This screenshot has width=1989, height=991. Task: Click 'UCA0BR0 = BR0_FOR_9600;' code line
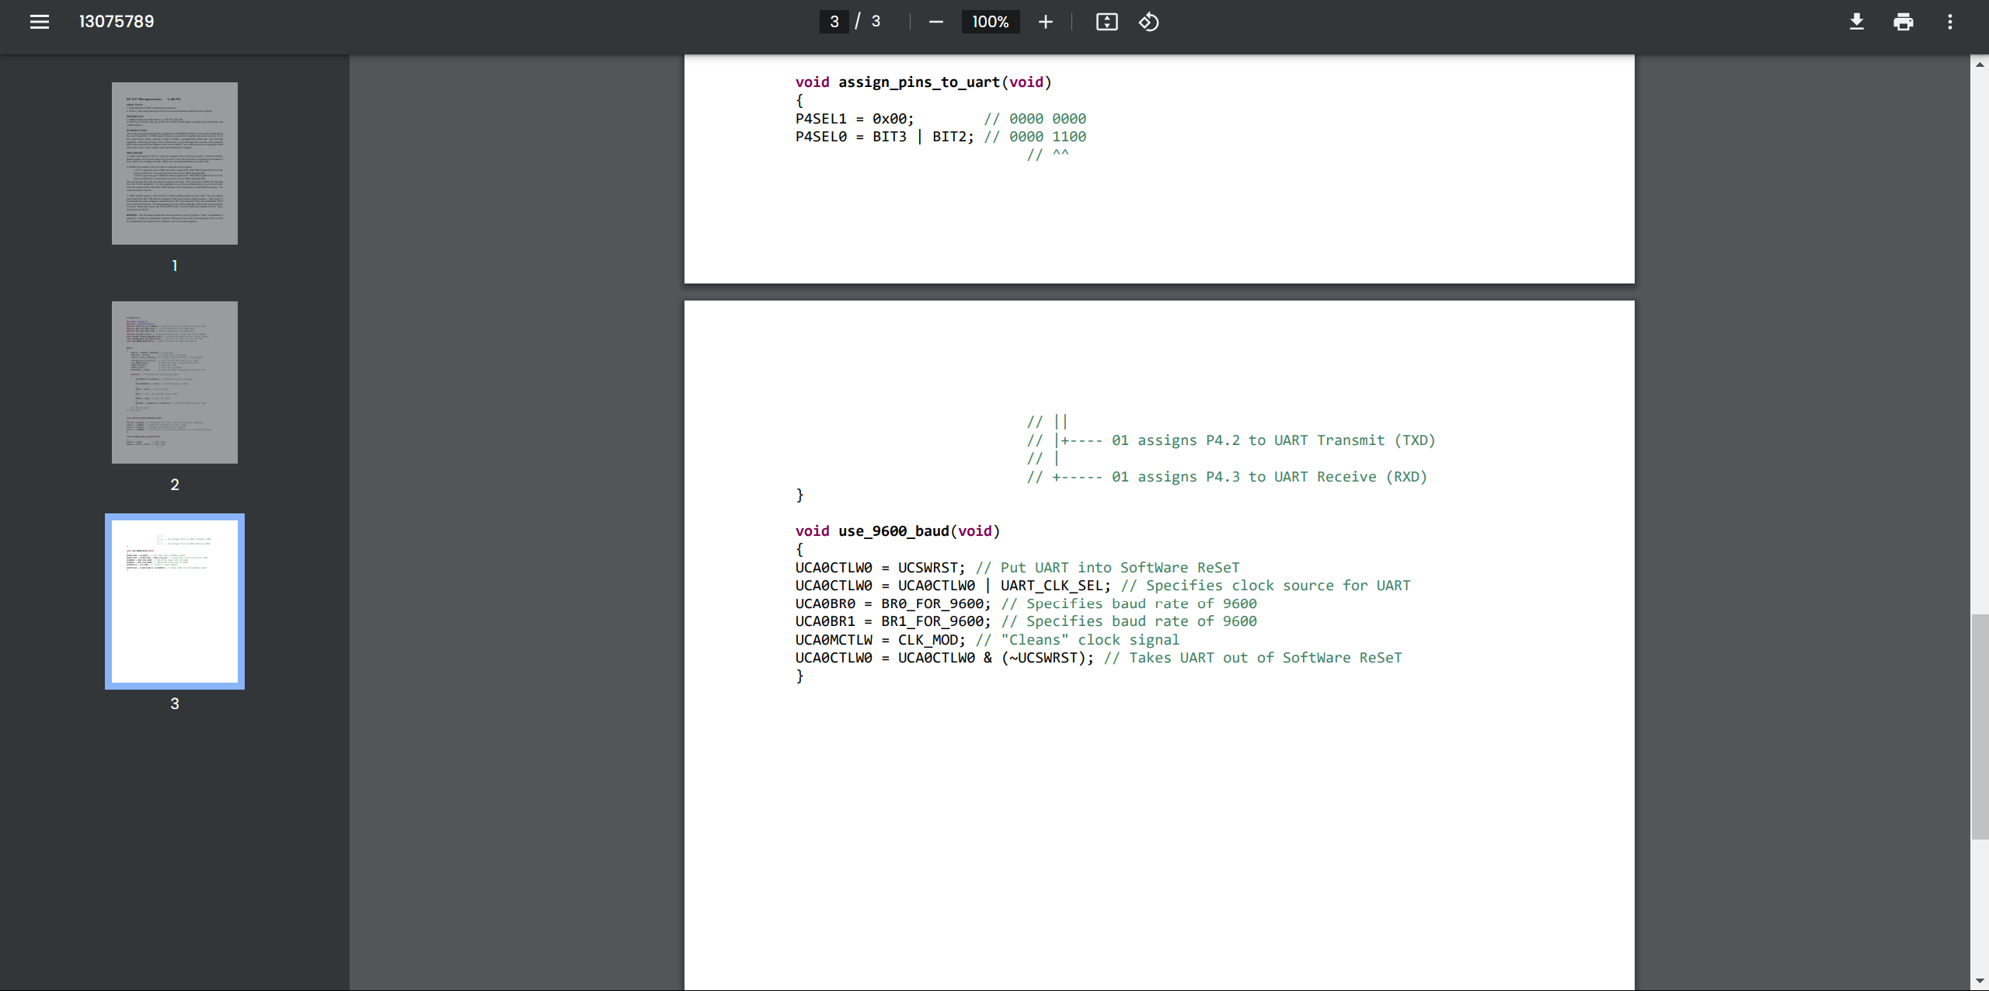point(893,603)
